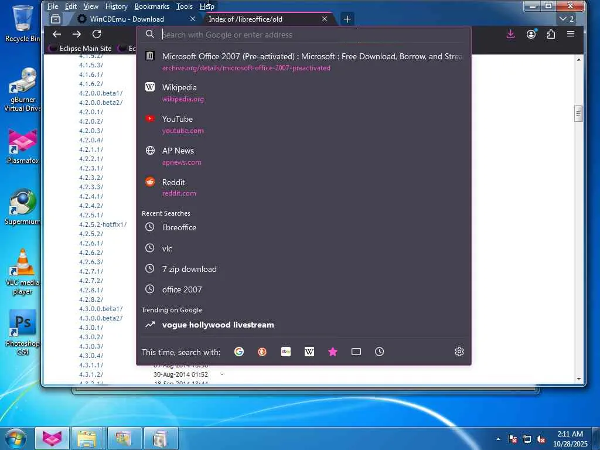600x450 pixels.
Task: Select the YouTube suggestion
Action: [x=304, y=125]
